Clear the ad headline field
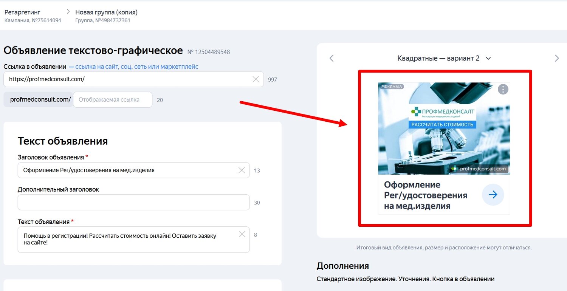The height and width of the screenshot is (291, 567). [242, 170]
